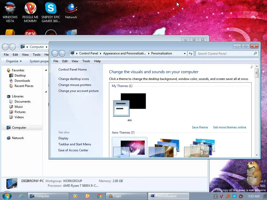Open the Documents library
Viewport: 267px width, 200px height.
[x=22, y=102]
